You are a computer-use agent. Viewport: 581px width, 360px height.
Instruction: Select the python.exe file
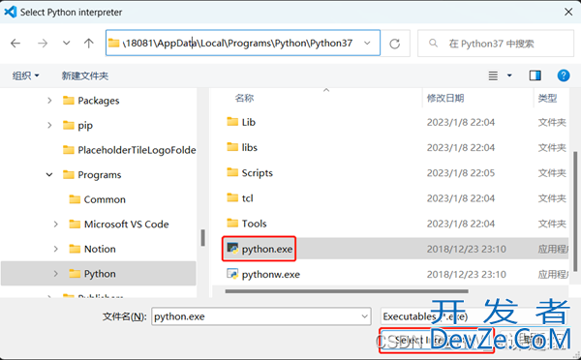point(267,249)
